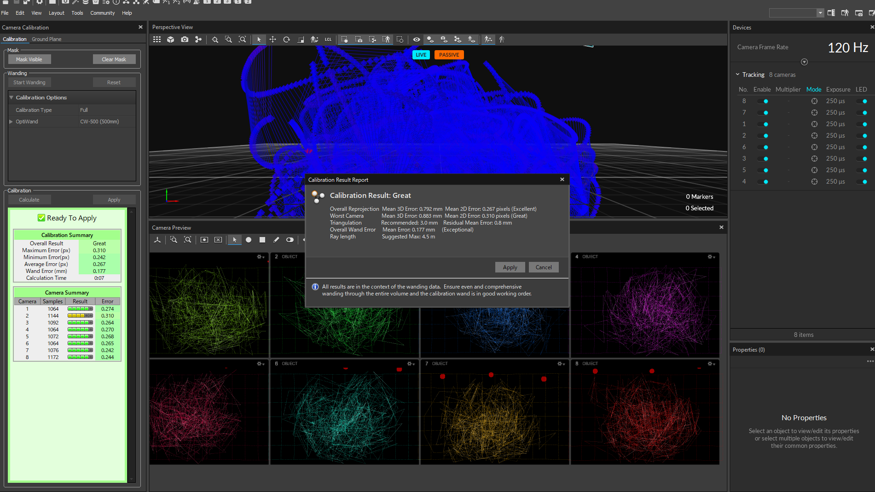Select the circle mask tool in Camera Preview
875x492 pixels.
[x=249, y=240]
